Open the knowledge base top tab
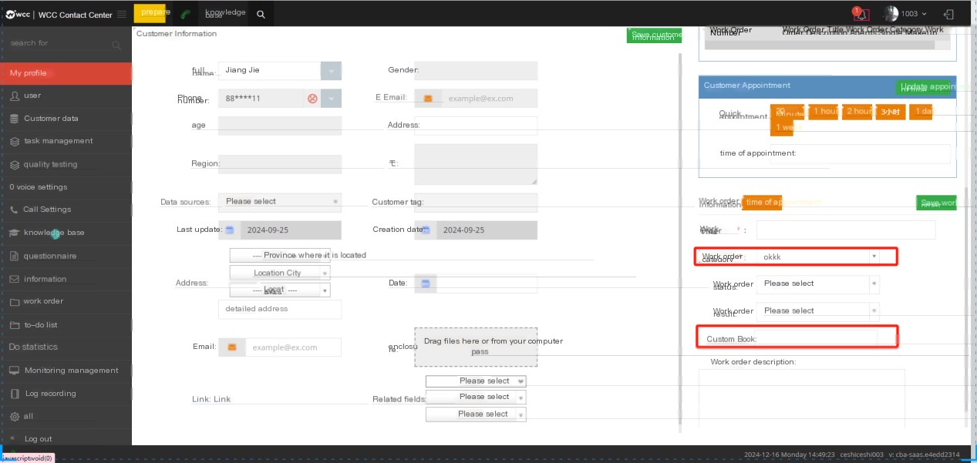The height and width of the screenshot is (463, 977). point(225,13)
